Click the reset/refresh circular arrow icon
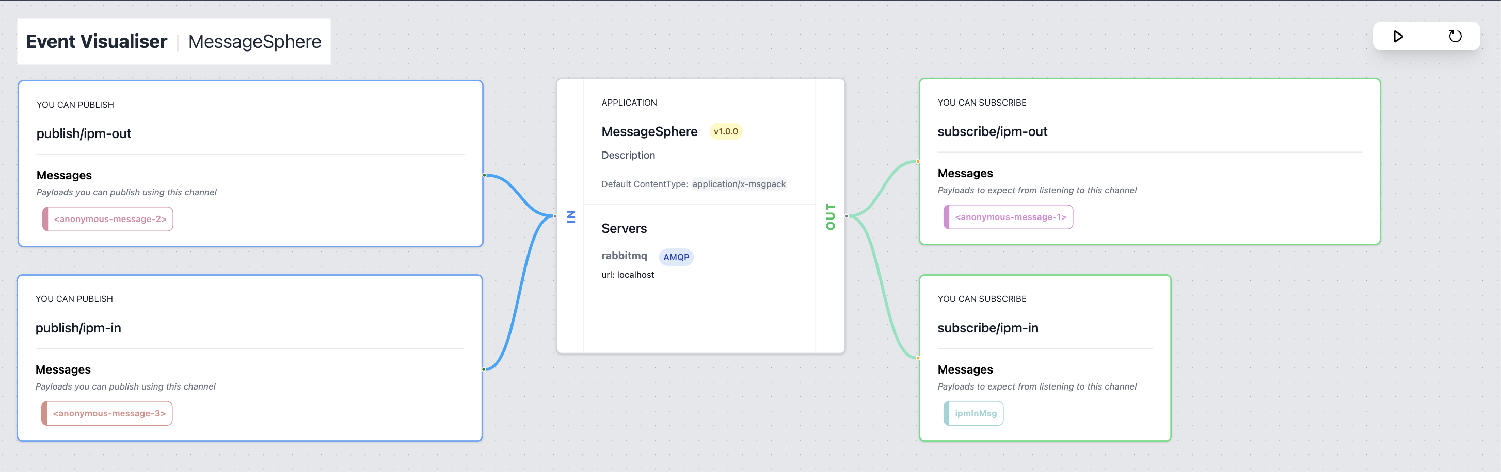The height and width of the screenshot is (472, 1501). 1455,37
